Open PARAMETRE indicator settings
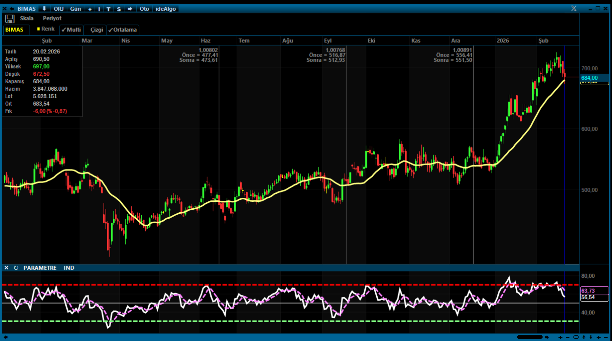Screen dimensions: 612x341 coord(40,268)
